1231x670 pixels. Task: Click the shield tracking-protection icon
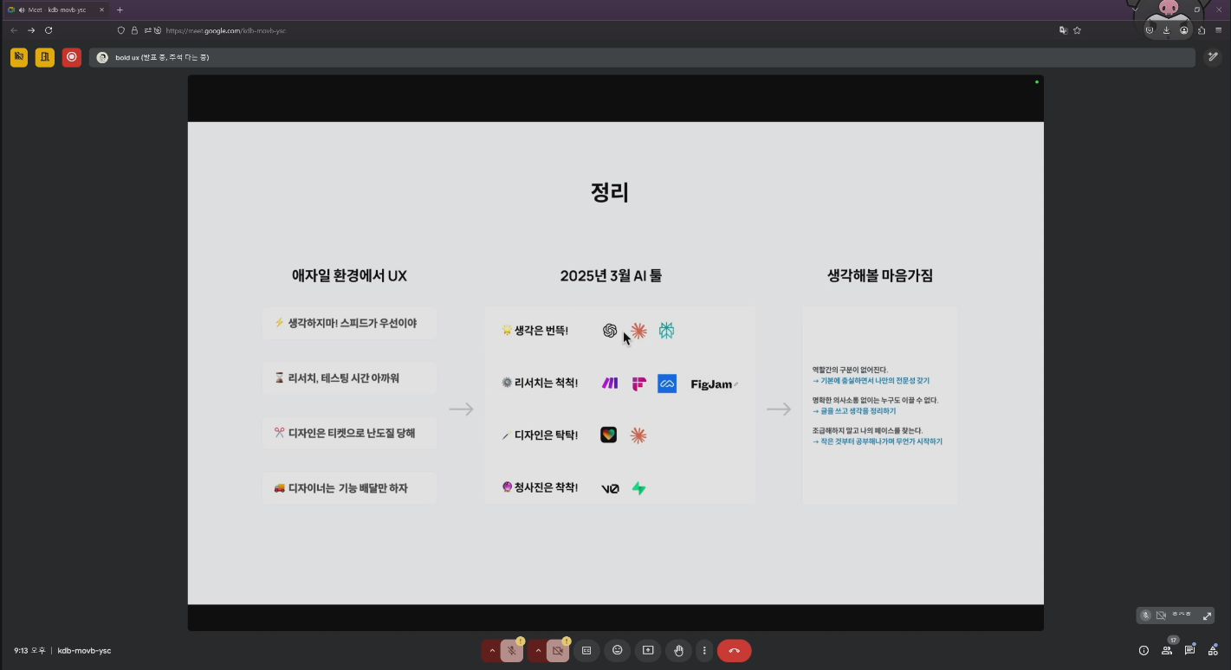point(121,30)
